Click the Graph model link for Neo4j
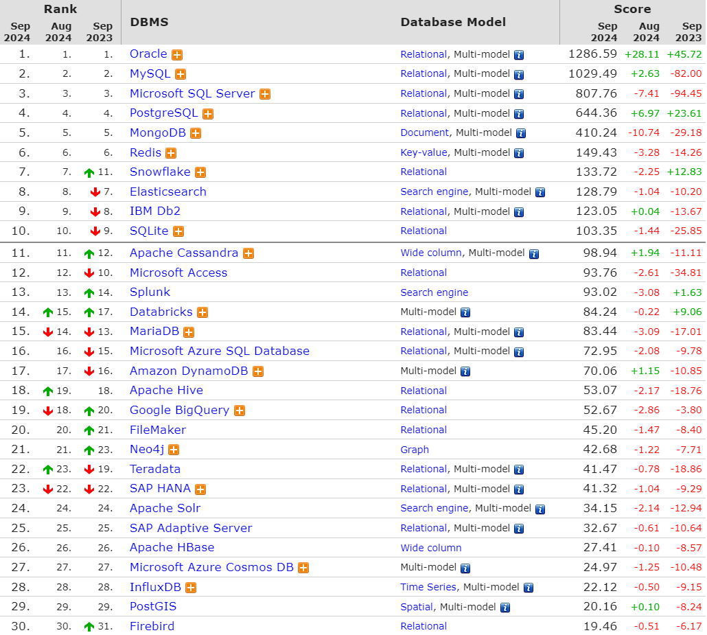Viewport: 707px width, 635px height. click(x=415, y=450)
